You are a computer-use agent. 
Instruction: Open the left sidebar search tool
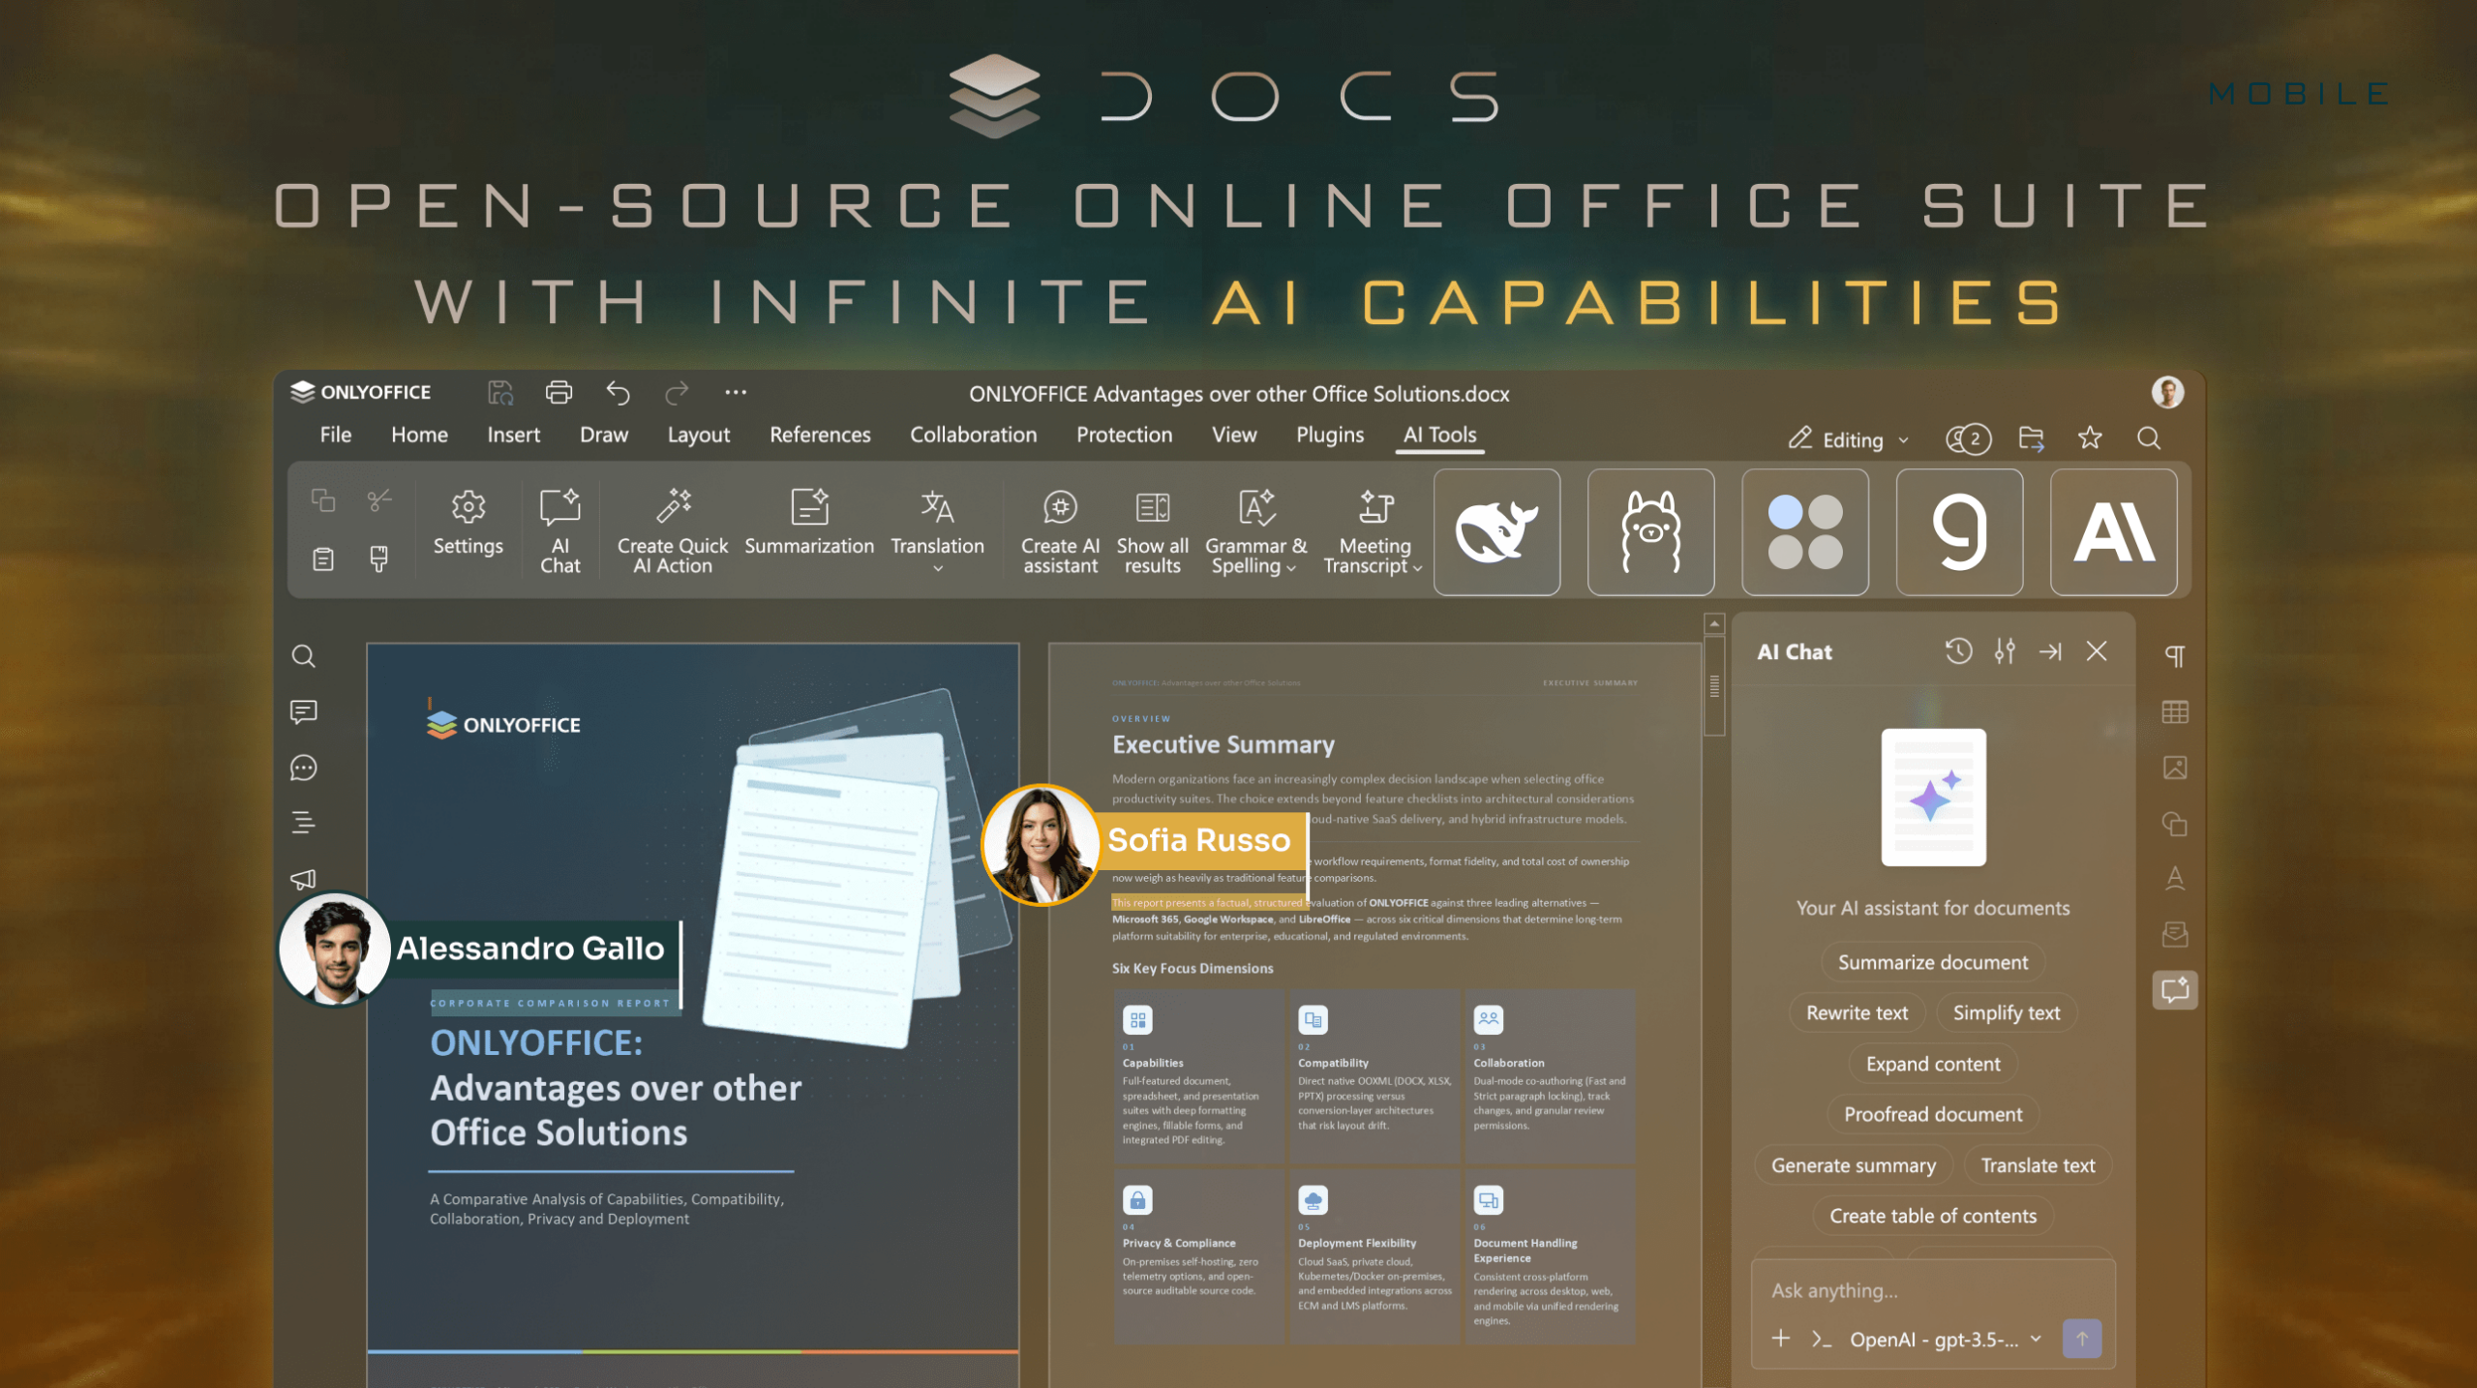(x=303, y=656)
